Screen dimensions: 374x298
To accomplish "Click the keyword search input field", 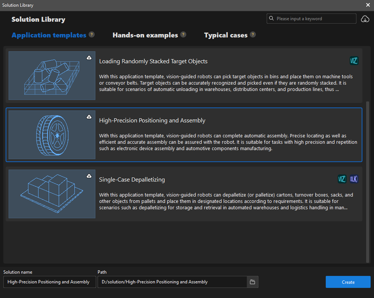I will pyautogui.click(x=314, y=19).
